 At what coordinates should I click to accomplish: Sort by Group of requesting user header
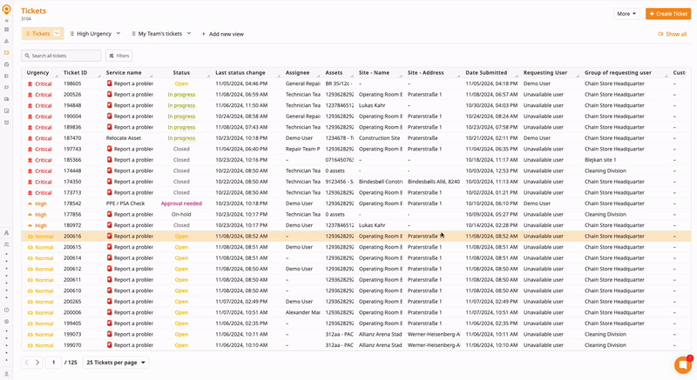pos(618,73)
